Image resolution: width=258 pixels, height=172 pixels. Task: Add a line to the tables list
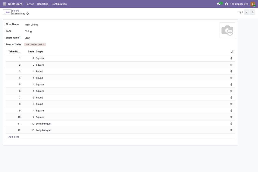point(14,137)
